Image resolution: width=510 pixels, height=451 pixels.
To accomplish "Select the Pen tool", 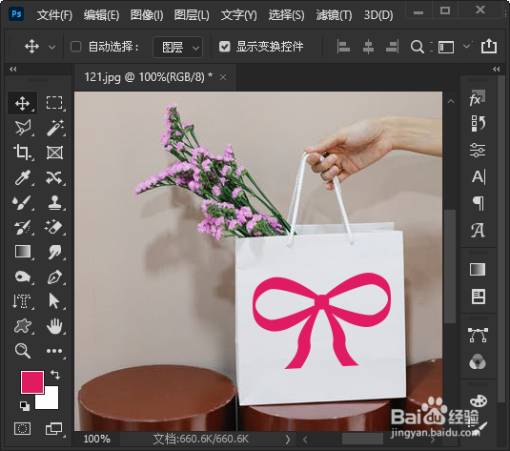I will 54,277.
